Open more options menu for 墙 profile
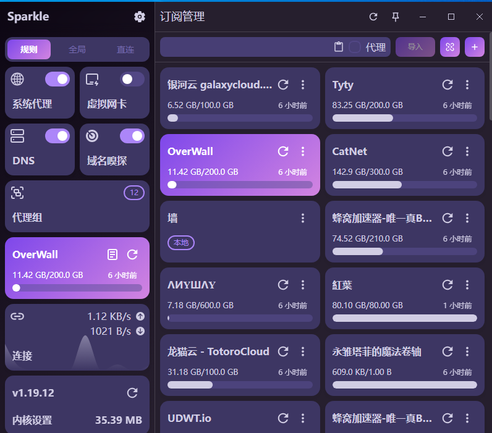 [303, 218]
